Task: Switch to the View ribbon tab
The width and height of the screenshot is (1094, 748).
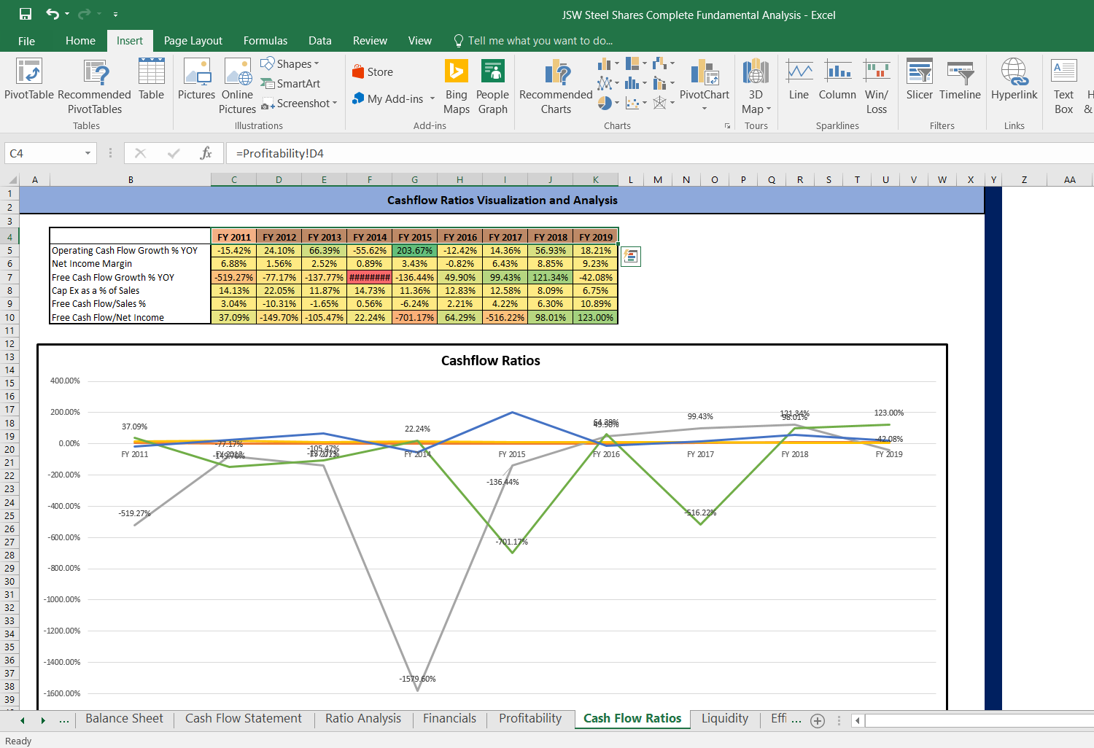Action: (420, 41)
